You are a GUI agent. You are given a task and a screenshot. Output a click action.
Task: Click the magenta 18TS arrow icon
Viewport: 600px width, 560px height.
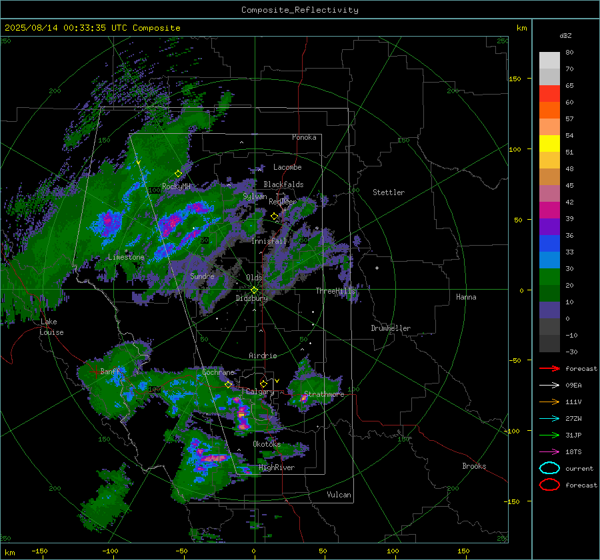coord(549,452)
